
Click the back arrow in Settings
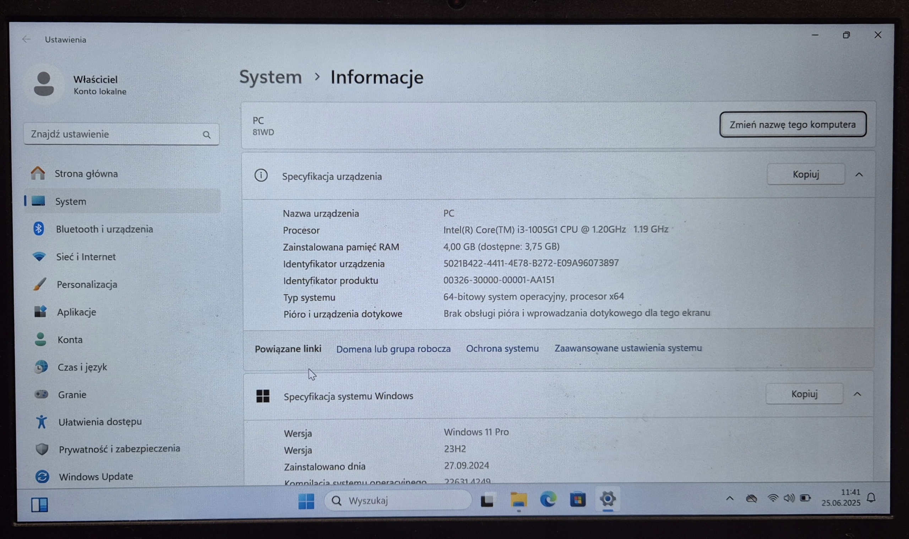(x=26, y=39)
